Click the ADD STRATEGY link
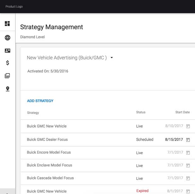The height and width of the screenshot is (194, 195). [40, 101]
